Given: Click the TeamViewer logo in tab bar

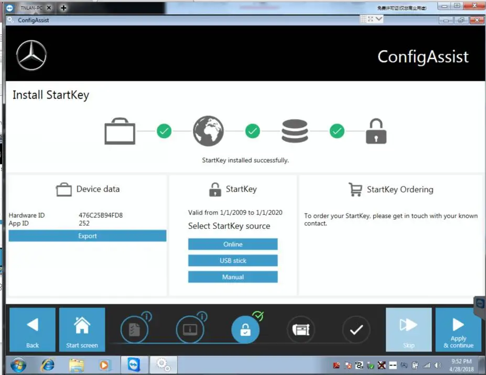Looking at the screenshot, I should coord(9,8).
